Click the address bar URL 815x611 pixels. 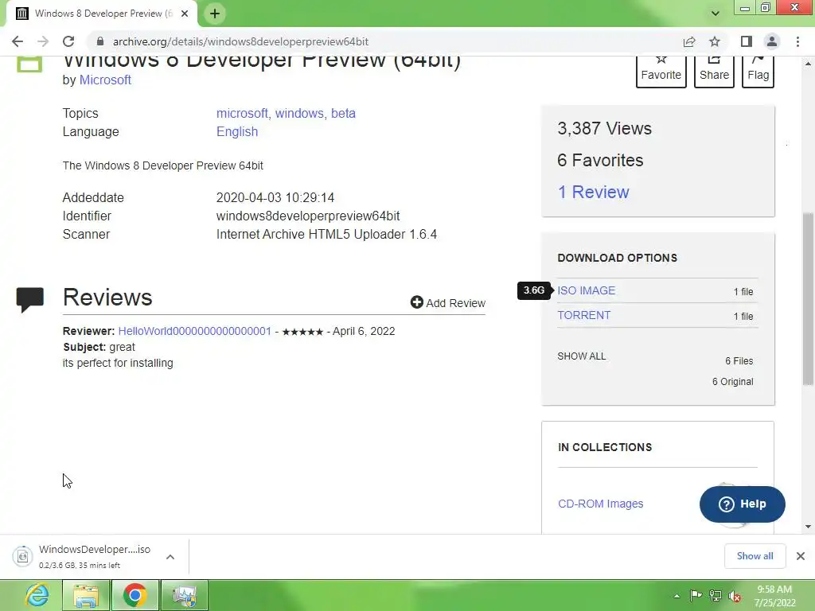(x=240, y=41)
